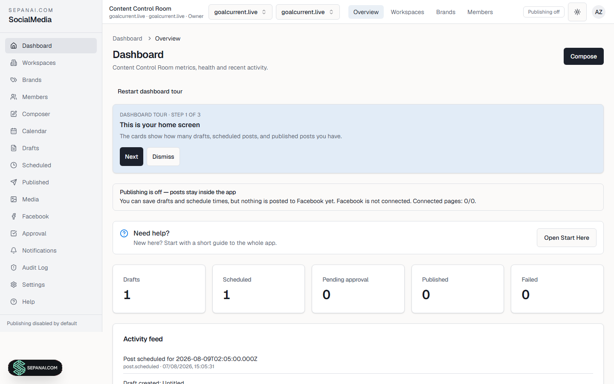The image size is (614, 384).
Task: Click the Settings gear icon
Action: pos(14,285)
